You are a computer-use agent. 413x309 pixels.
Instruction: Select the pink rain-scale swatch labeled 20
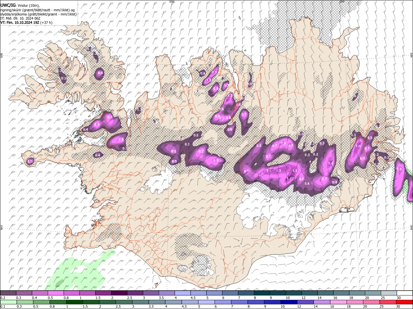pos(372,302)
